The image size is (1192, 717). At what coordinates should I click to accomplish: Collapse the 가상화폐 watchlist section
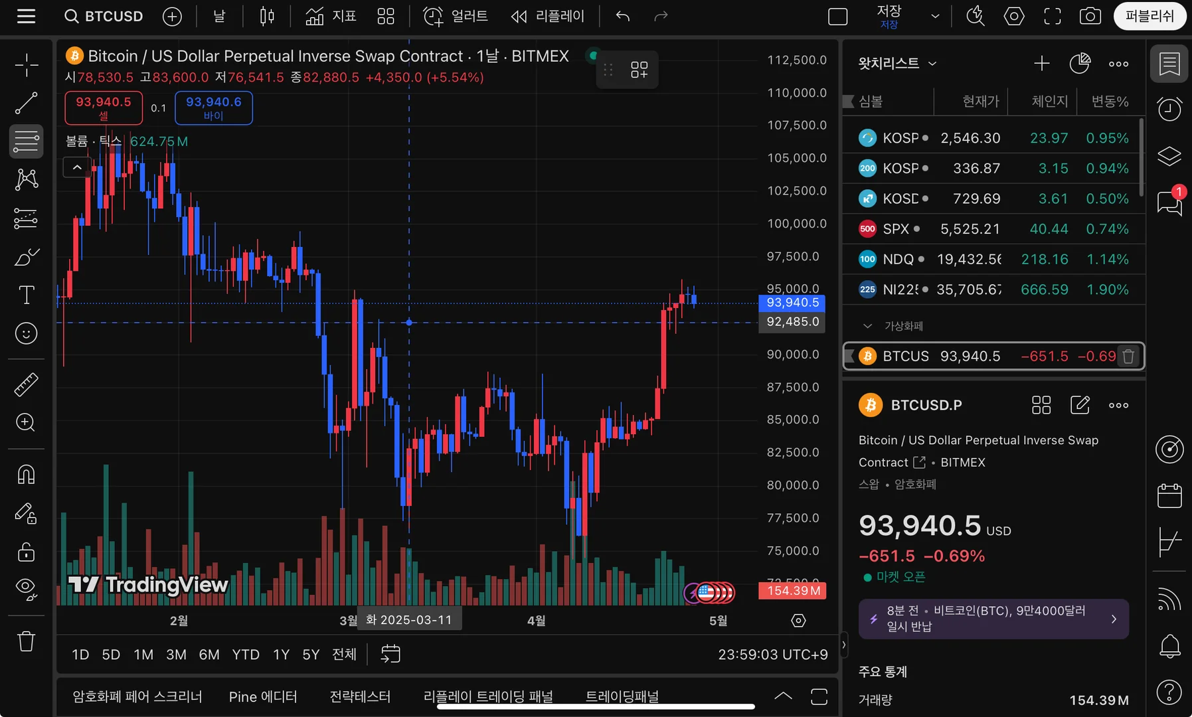tap(867, 326)
